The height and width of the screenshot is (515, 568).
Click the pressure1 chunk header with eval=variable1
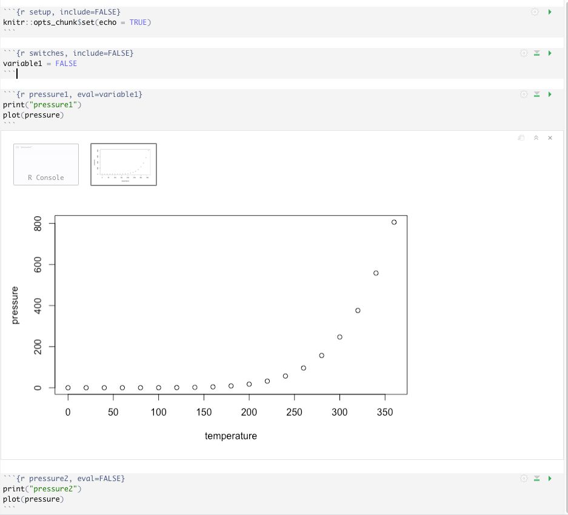(73, 95)
